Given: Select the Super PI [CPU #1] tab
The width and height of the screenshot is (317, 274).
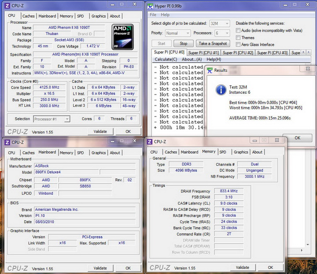Looking at the screenshot, I should point(203,53).
